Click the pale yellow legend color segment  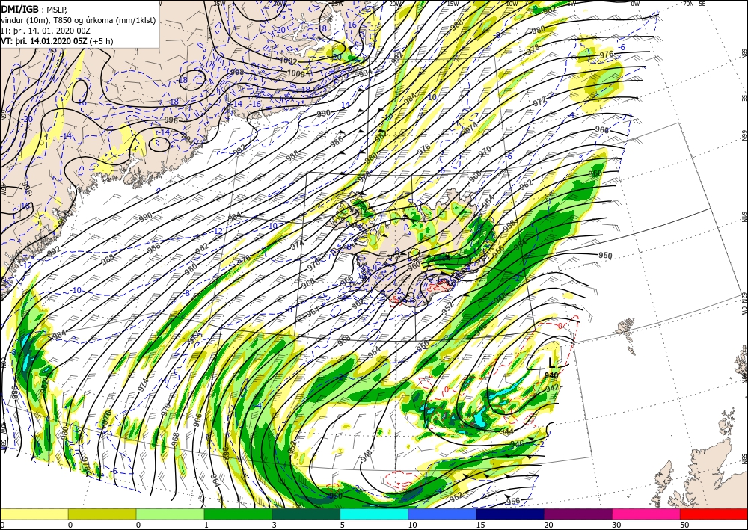(x=34, y=514)
